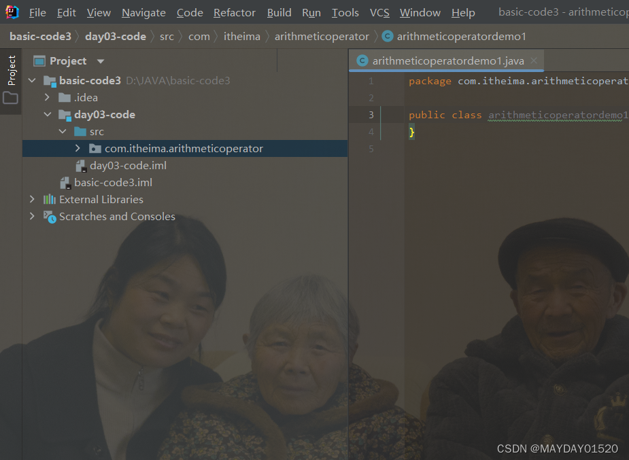Expand Scratches and Consoles
The image size is (629, 460).
(x=32, y=216)
